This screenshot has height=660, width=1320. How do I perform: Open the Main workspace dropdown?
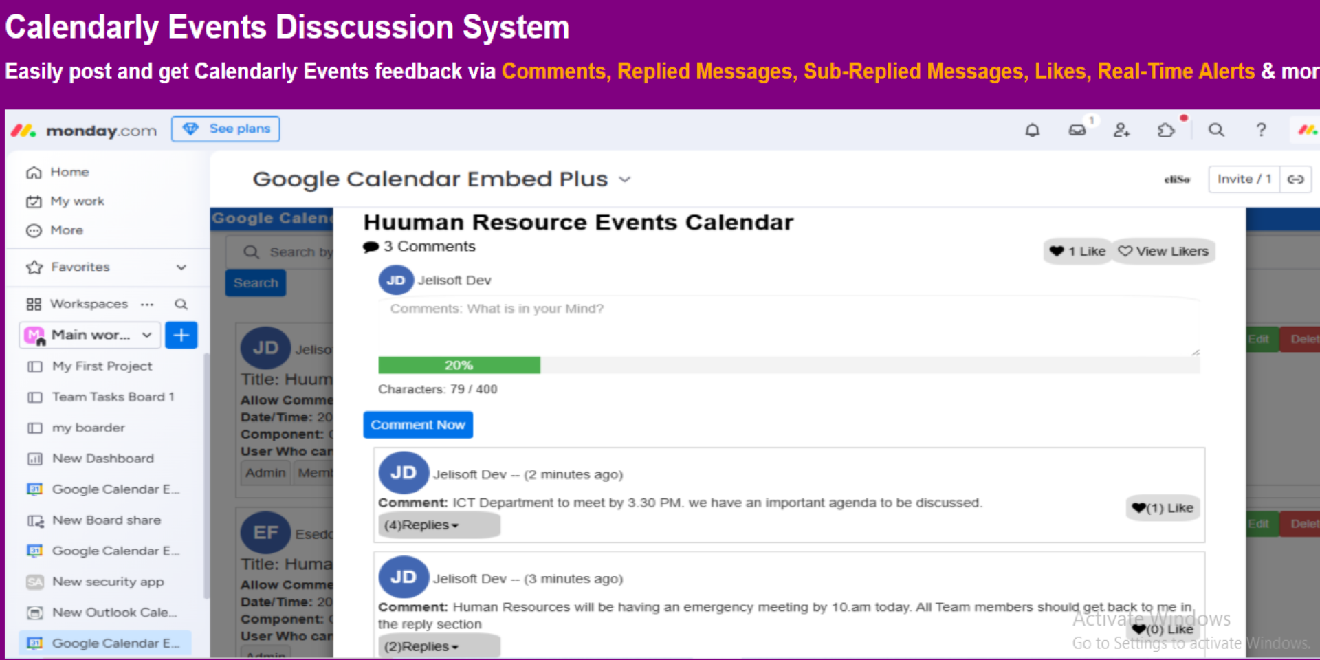90,335
